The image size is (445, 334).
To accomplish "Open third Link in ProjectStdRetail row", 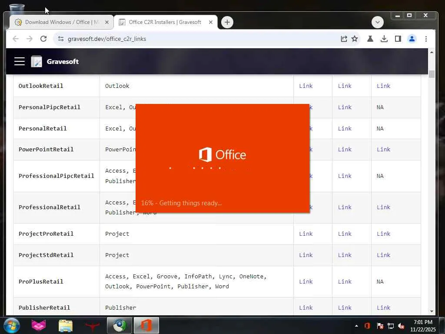I will [x=383, y=255].
